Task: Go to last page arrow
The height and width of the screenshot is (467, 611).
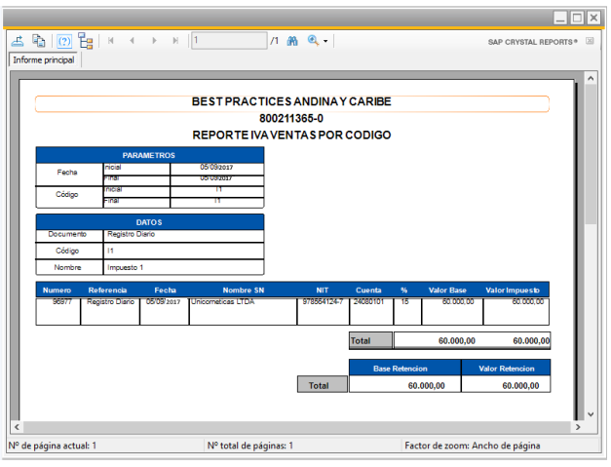Action: click(175, 41)
